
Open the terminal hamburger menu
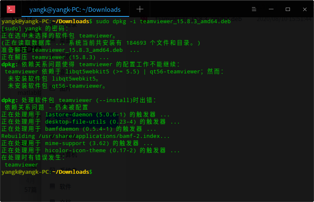click(254, 9)
